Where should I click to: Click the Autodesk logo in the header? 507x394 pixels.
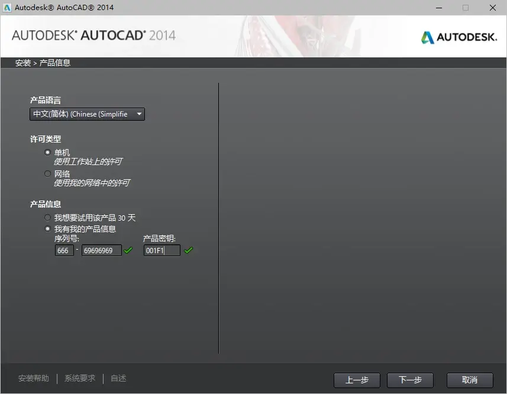(x=459, y=37)
